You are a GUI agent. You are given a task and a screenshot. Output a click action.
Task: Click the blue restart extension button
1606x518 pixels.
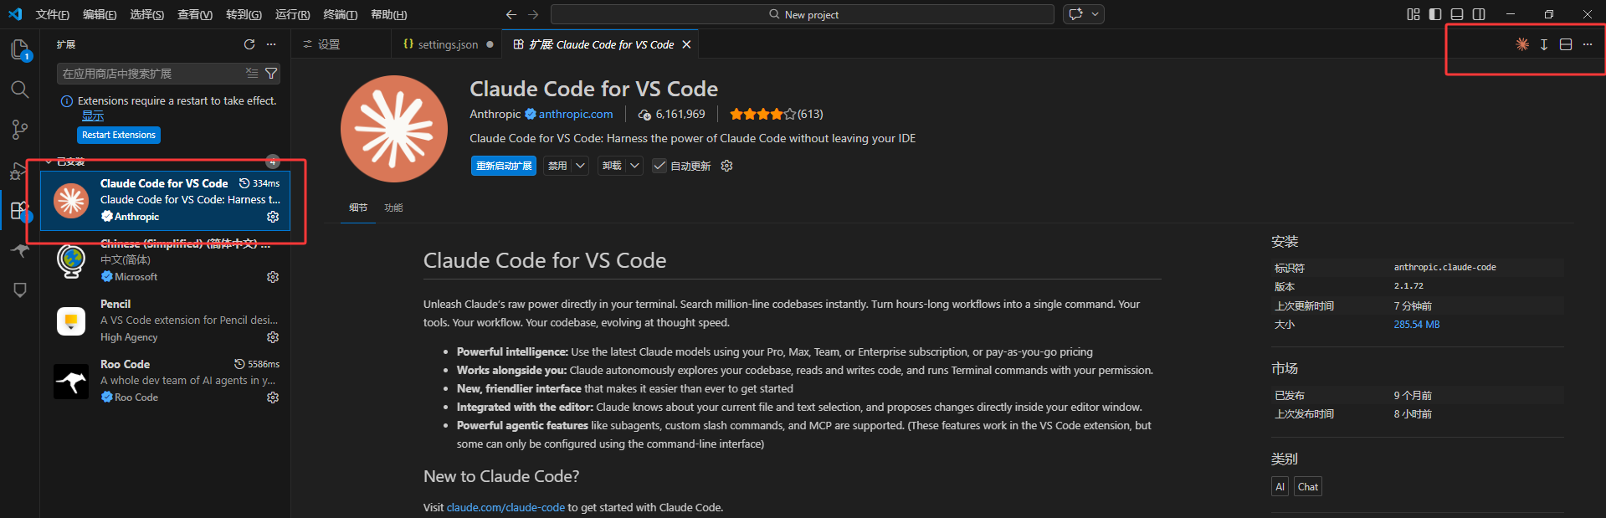pos(503,166)
